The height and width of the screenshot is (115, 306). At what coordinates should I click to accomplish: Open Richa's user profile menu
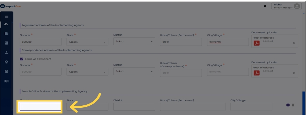[286, 6]
